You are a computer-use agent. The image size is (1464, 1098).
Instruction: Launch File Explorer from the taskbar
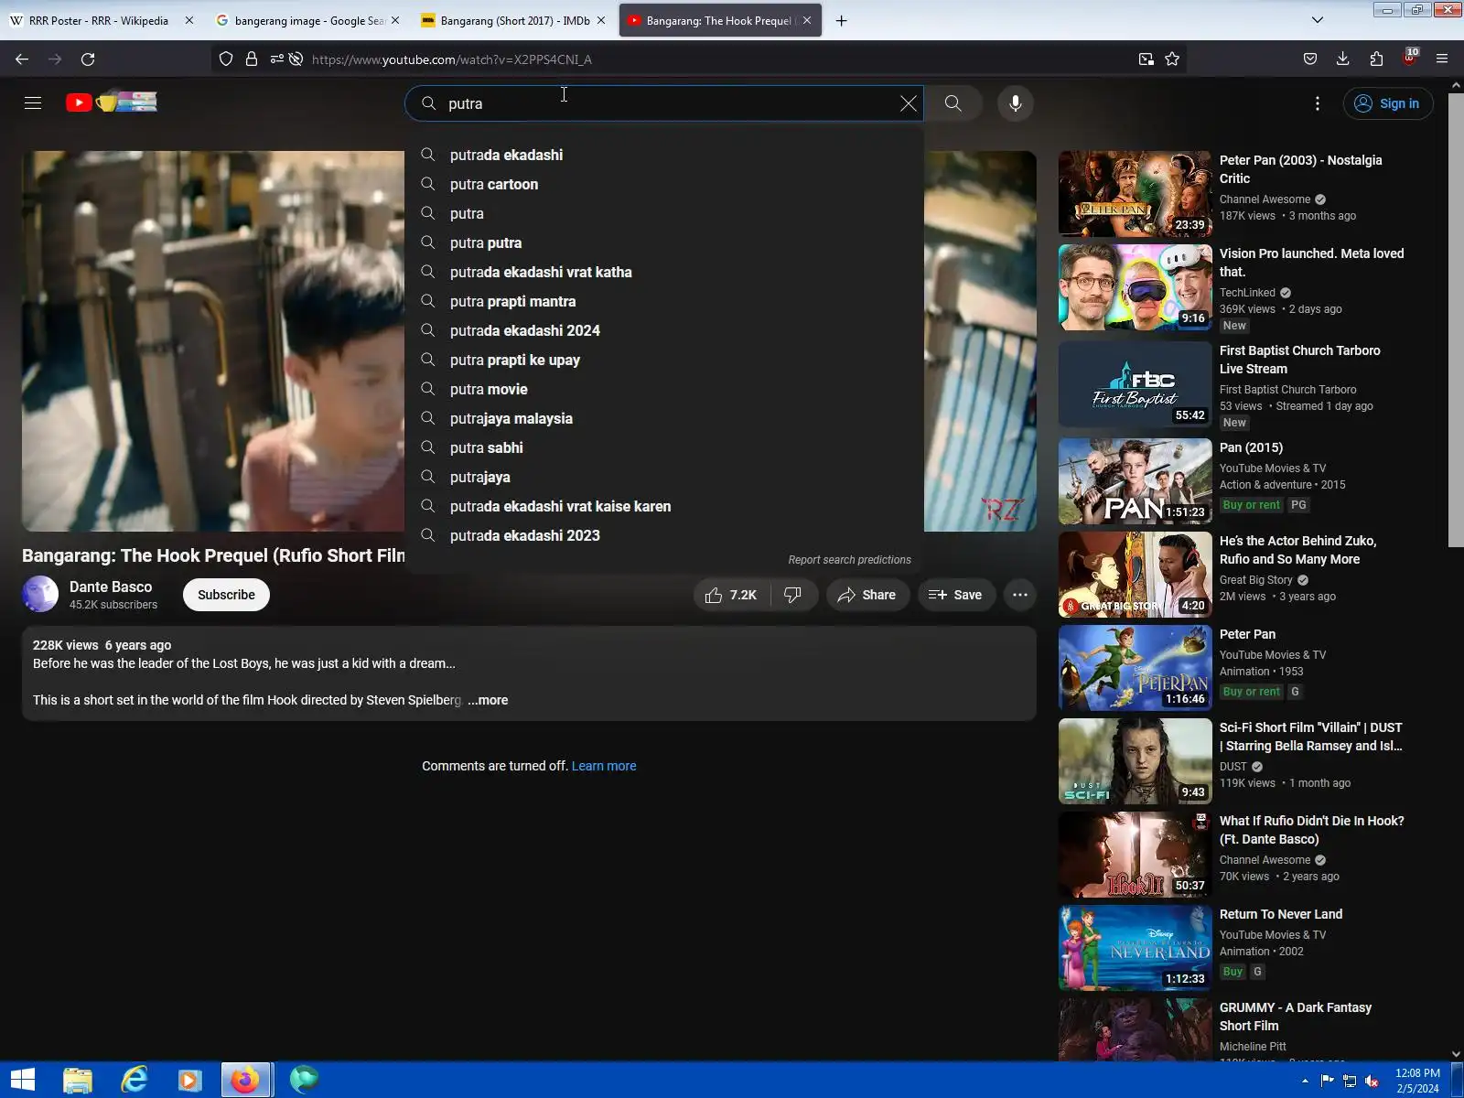pos(78,1080)
